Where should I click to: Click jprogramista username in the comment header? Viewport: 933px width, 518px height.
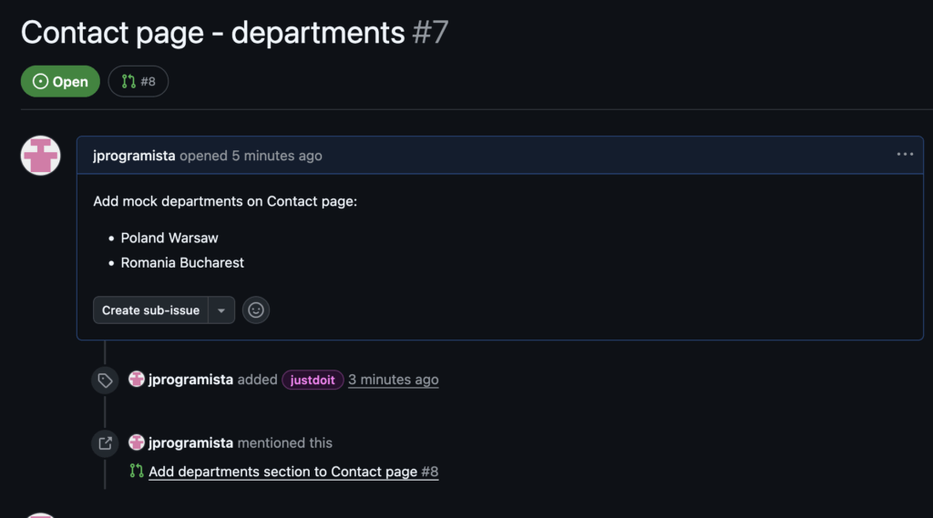pyautogui.click(x=134, y=156)
